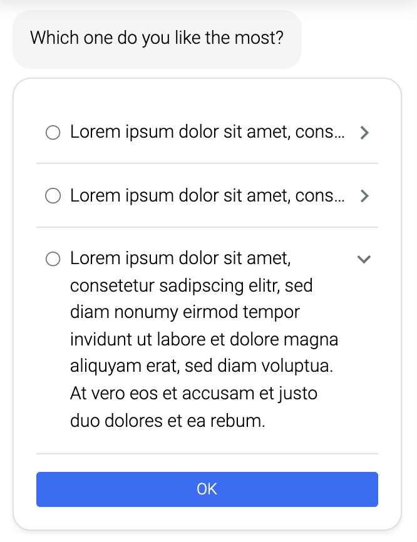
Task: Click the line 'At vero eos et accusam'
Action: [194, 393]
